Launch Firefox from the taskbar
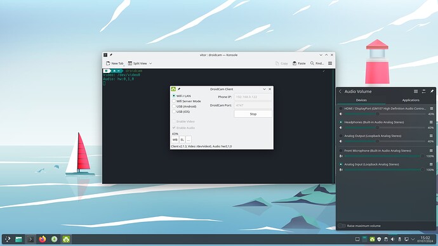This screenshot has width=438, height=246. click(43, 239)
